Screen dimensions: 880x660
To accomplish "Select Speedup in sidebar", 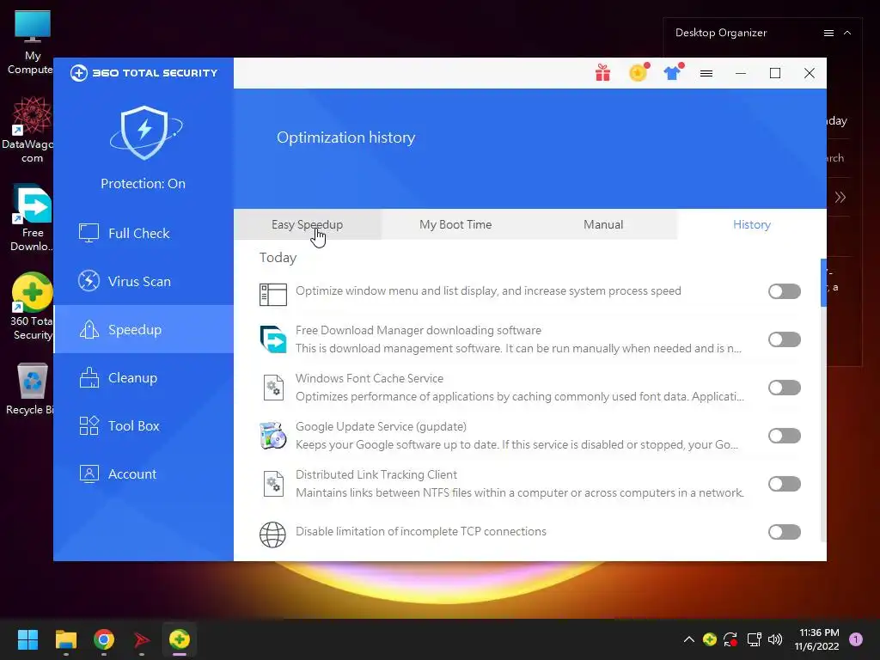I will click(x=144, y=329).
